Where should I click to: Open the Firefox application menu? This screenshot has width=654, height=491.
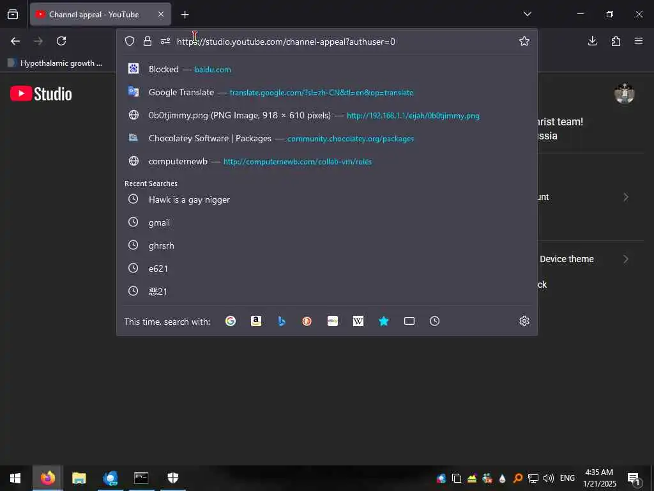[x=639, y=41]
